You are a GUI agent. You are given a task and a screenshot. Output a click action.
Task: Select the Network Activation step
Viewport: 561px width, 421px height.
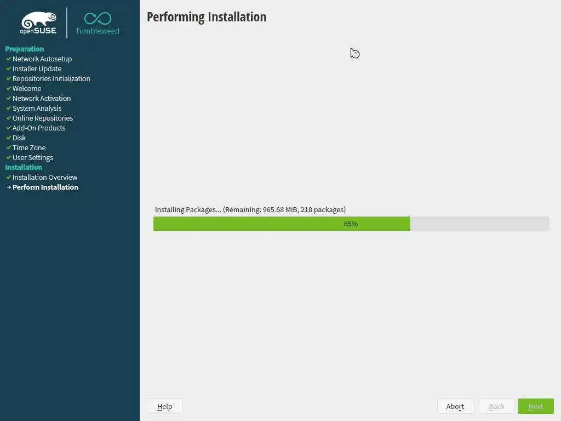tap(42, 98)
